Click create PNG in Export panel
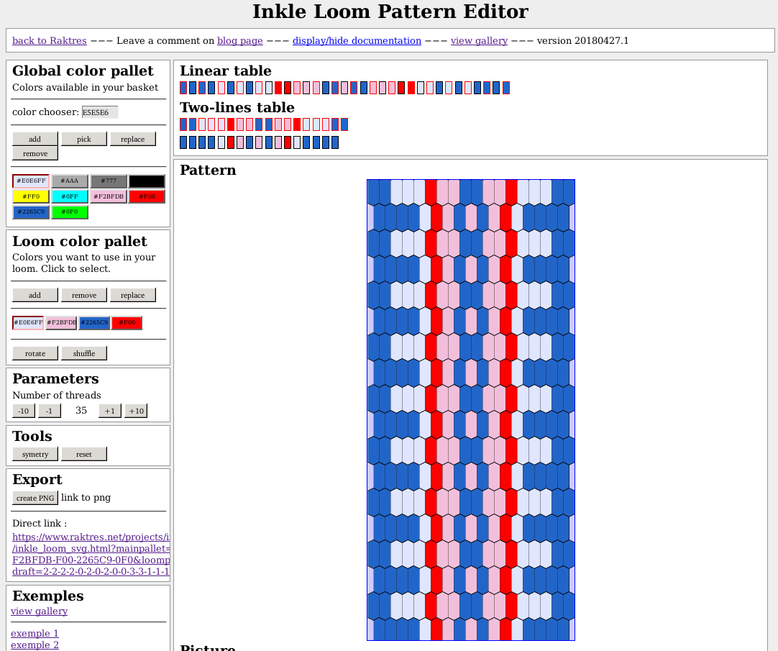 tap(35, 497)
